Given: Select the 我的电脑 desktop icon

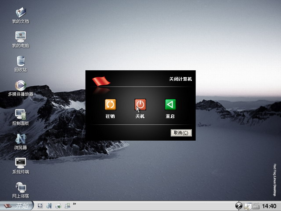Looking at the screenshot, I should pyautogui.click(x=21, y=40).
